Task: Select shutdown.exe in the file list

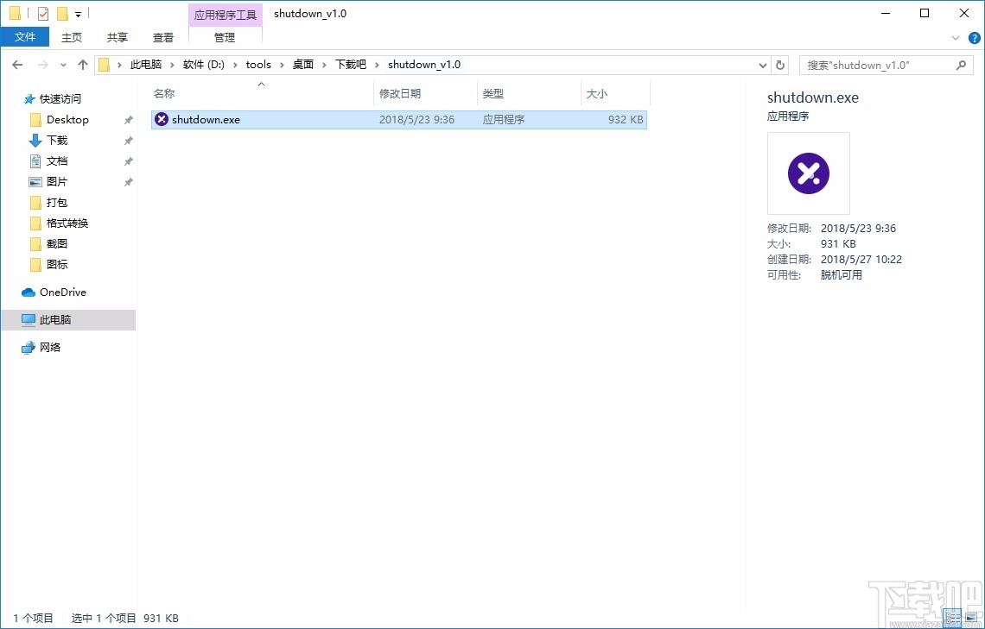Action: coord(205,119)
